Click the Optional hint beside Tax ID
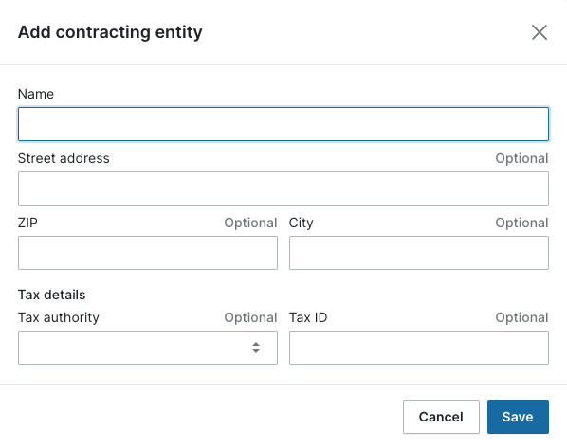 (x=521, y=317)
